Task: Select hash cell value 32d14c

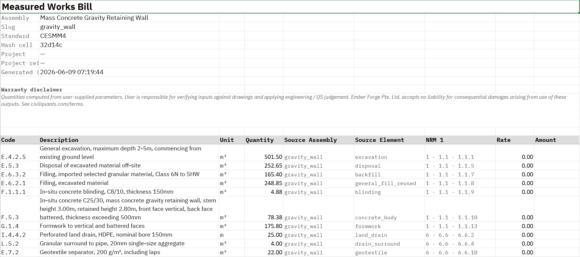Action: (129, 45)
